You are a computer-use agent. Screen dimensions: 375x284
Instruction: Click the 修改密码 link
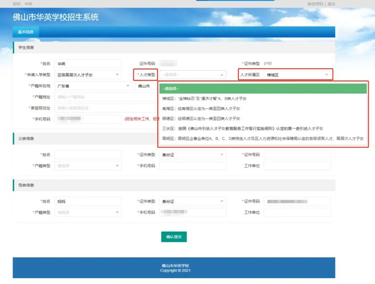click(316, 4)
